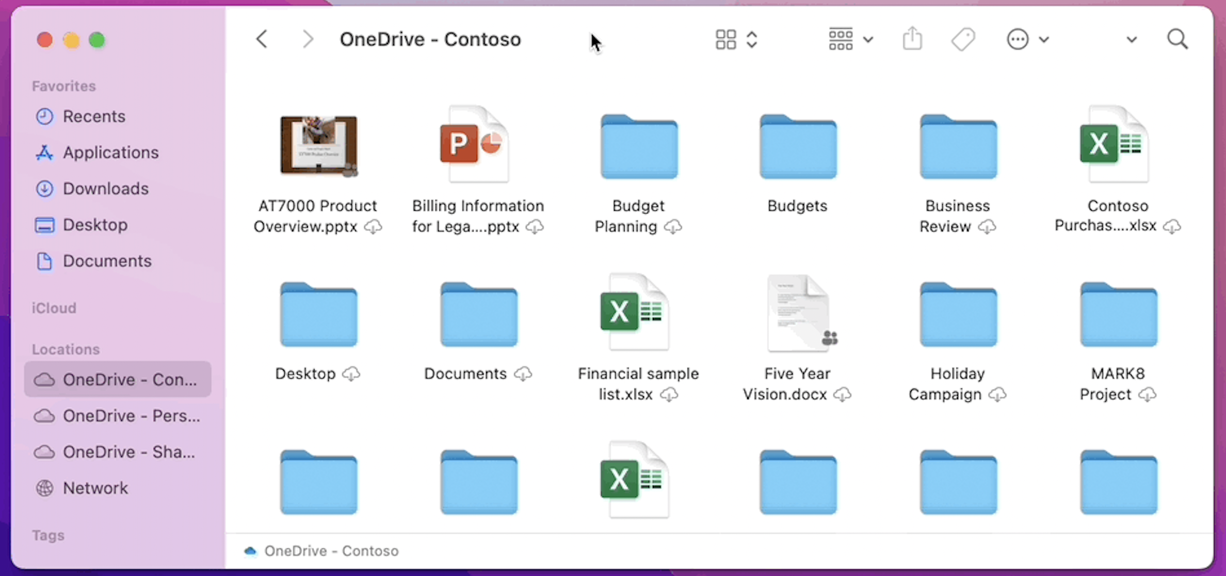1226x576 pixels.
Task: Click the Edit Tags toolbar icon
Action: click(x=963, y=39)
